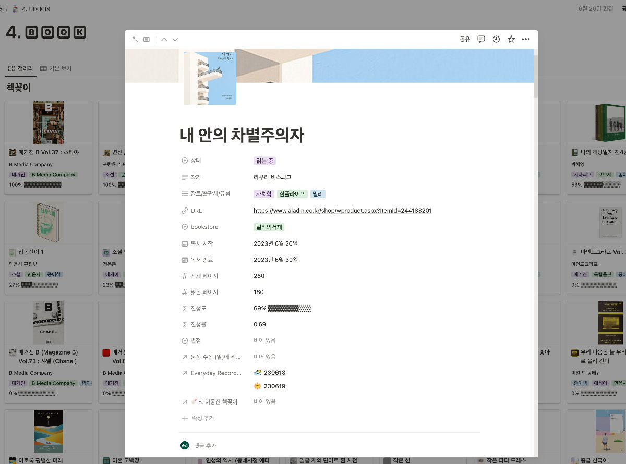Viewport: 626px width, 464px height.
Task: Open the 이토록 평범한 미래 card
Action: pyautogui.click(x=48, y=437)
